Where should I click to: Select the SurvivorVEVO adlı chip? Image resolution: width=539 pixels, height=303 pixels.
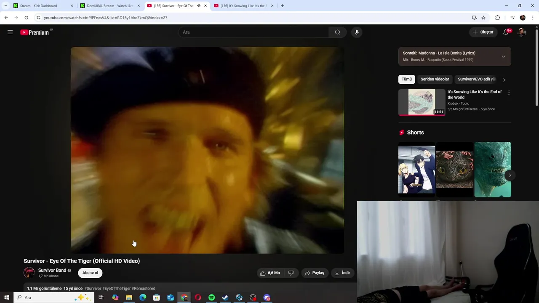click(x=477, y=79)
